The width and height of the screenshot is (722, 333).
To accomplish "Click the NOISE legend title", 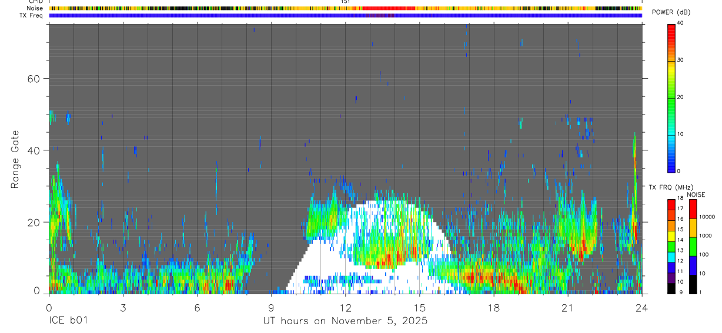I will [x=696, y=194].
